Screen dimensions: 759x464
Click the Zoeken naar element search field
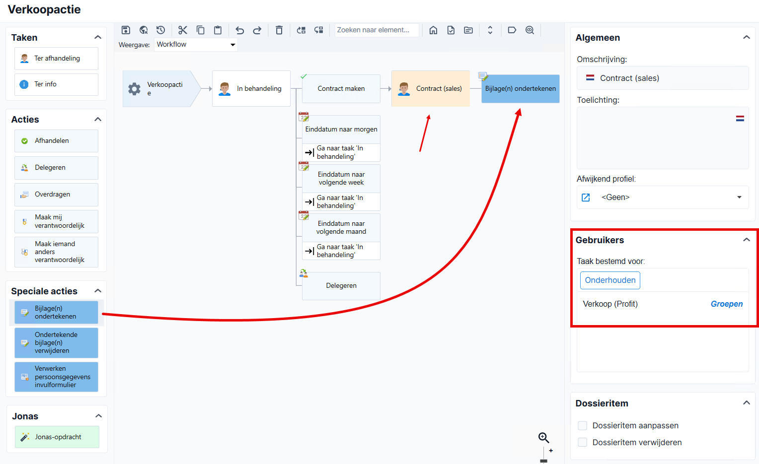pyautogui.click(x=377, y=30)
